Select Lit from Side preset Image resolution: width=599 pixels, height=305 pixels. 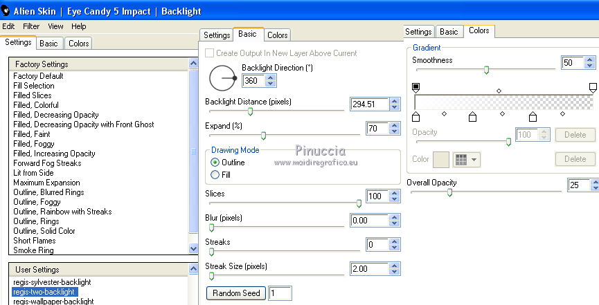pyautogui.click(x=33, y=173)
